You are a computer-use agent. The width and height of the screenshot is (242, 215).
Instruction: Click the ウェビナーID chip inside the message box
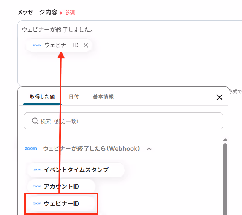coord(59,45)
